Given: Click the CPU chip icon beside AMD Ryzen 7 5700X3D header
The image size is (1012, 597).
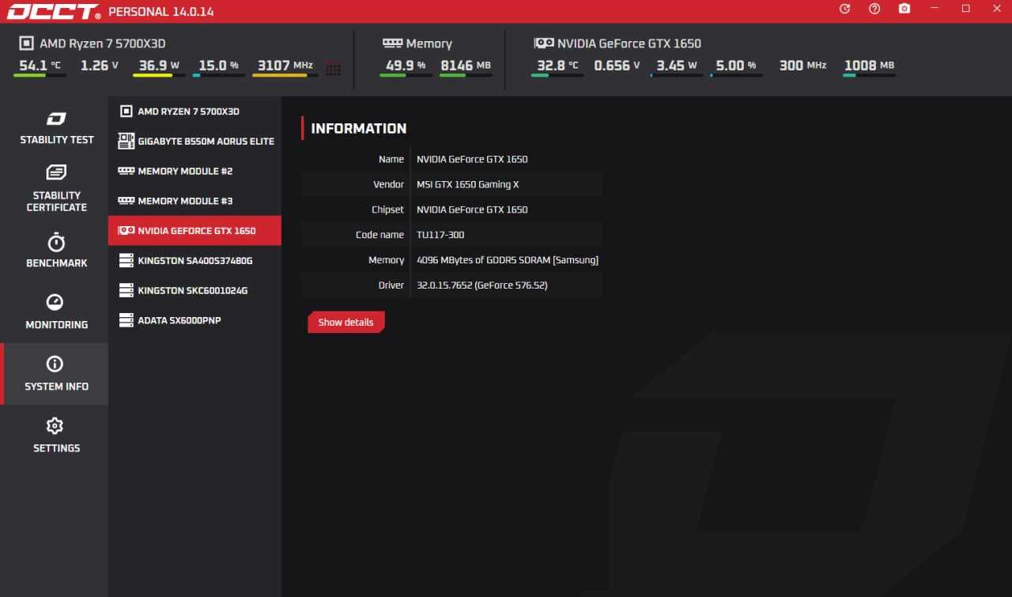Looking at the screenshot, I should [26, 43].
